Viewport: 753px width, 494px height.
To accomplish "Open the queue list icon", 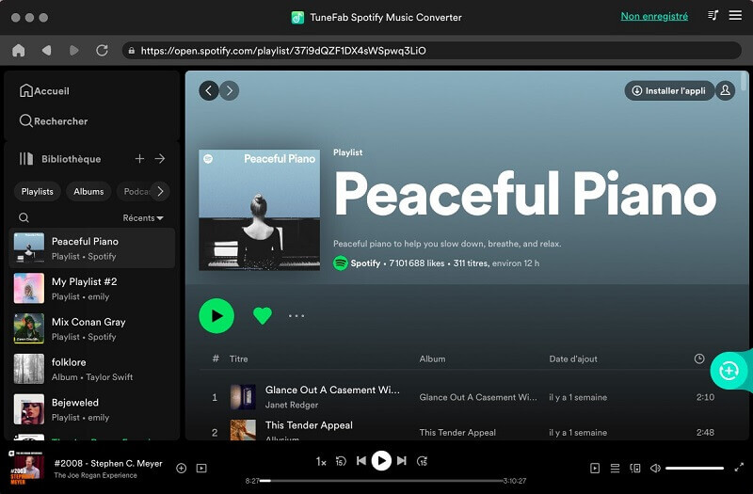I will coord(615,468).
